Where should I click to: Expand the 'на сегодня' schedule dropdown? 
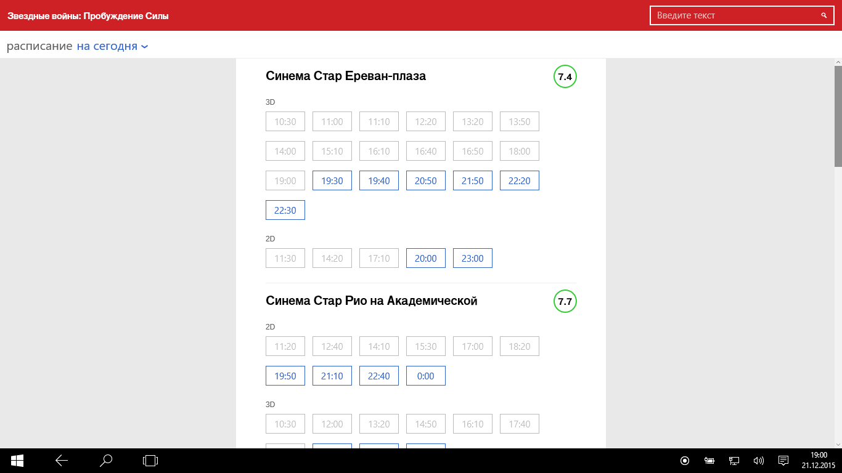pyautogui.click(x=113, y=46)
